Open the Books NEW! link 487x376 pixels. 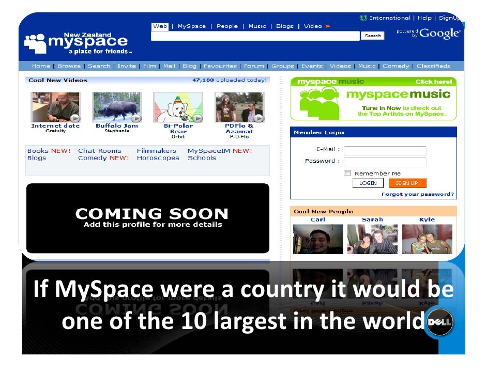pyautogui.click(x=49, y=151)
